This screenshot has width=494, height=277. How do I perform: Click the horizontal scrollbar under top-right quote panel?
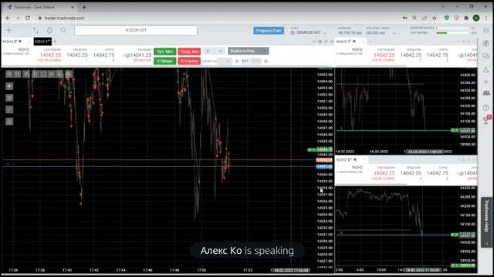pyautogui.click(x=372, y=66)
